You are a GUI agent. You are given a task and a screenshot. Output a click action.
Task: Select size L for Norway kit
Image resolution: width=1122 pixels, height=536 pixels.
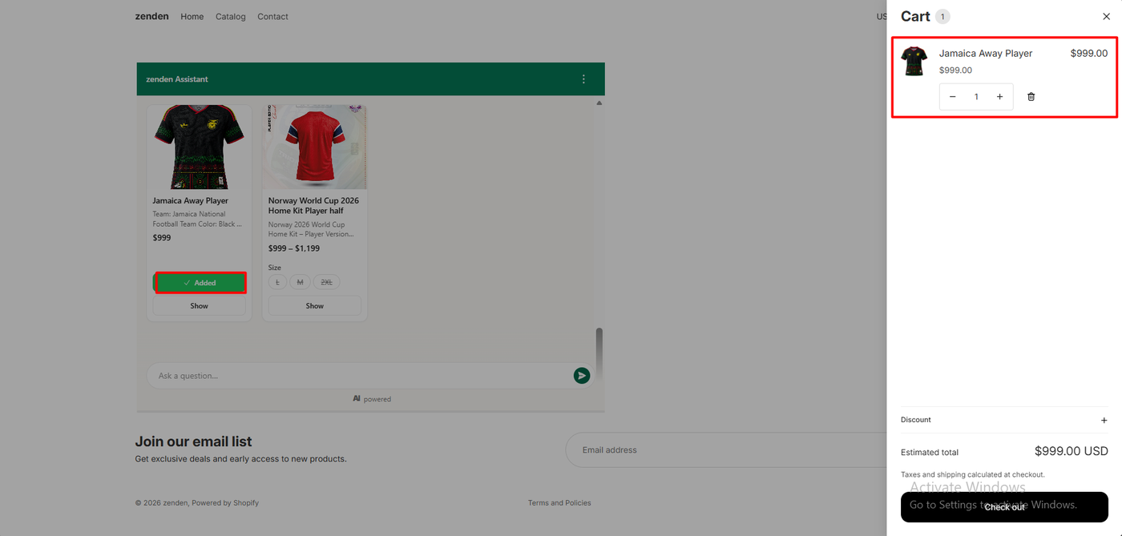coord(277,282)
